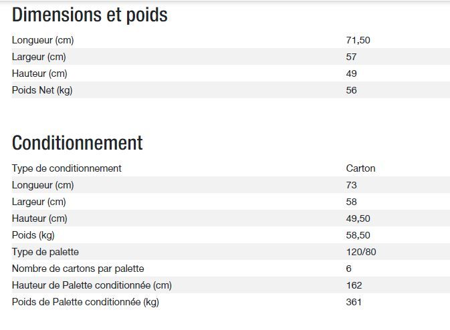Click the pallet height value 162

(354, 285)
